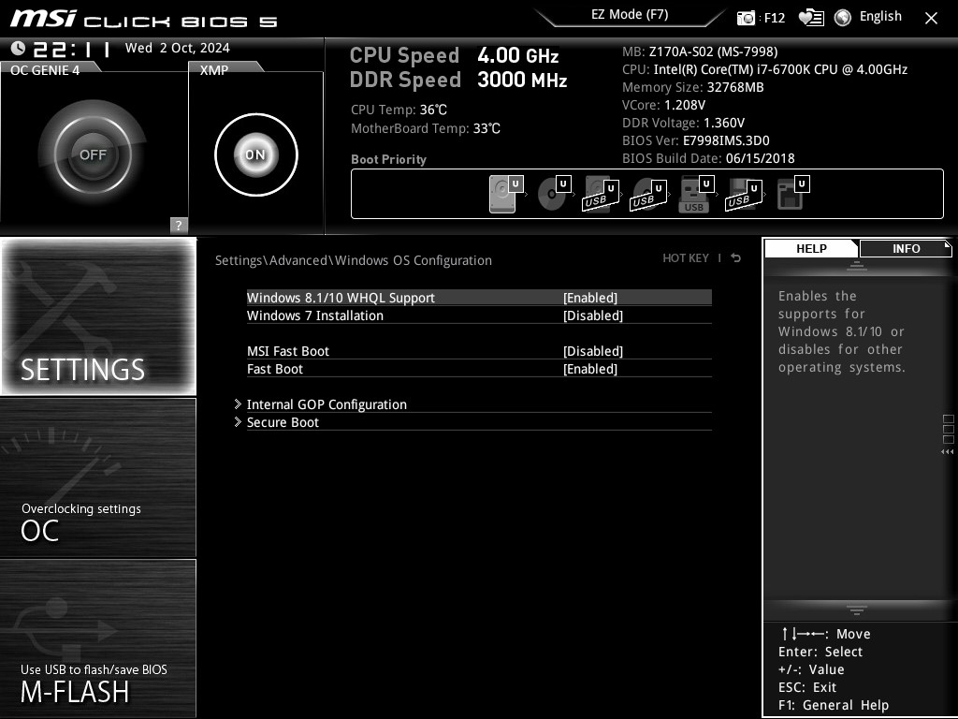
Task: Click the XMP tab label
Action: 214,69
